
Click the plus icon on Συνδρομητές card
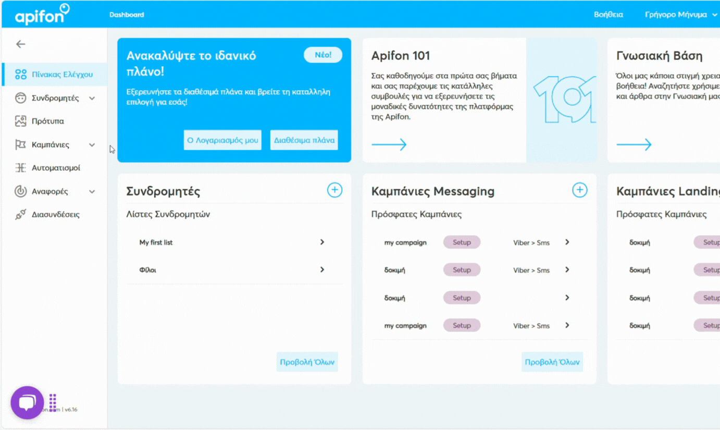coord(335,190)
